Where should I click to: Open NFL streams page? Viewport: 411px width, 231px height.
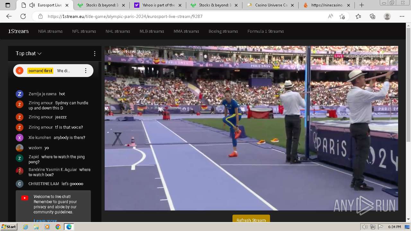tap(84, 31)
